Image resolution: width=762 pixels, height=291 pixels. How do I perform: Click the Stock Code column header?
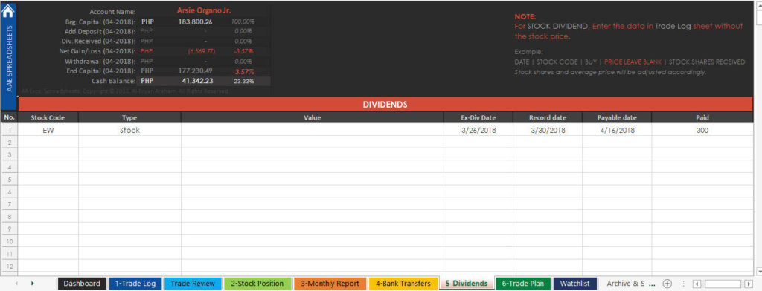click(48, 117)
